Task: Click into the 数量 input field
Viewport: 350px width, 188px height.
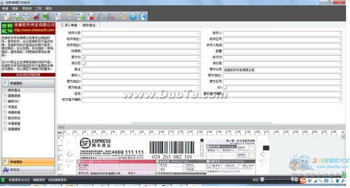Action: (x=282, y=51)
